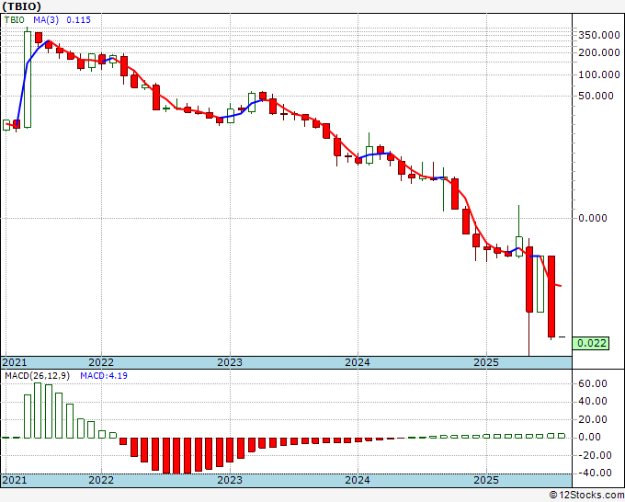This screenshot has width=625, height=502.
Task: Click 2022 on the MACD timeline
Action: (x=101, y=480)
